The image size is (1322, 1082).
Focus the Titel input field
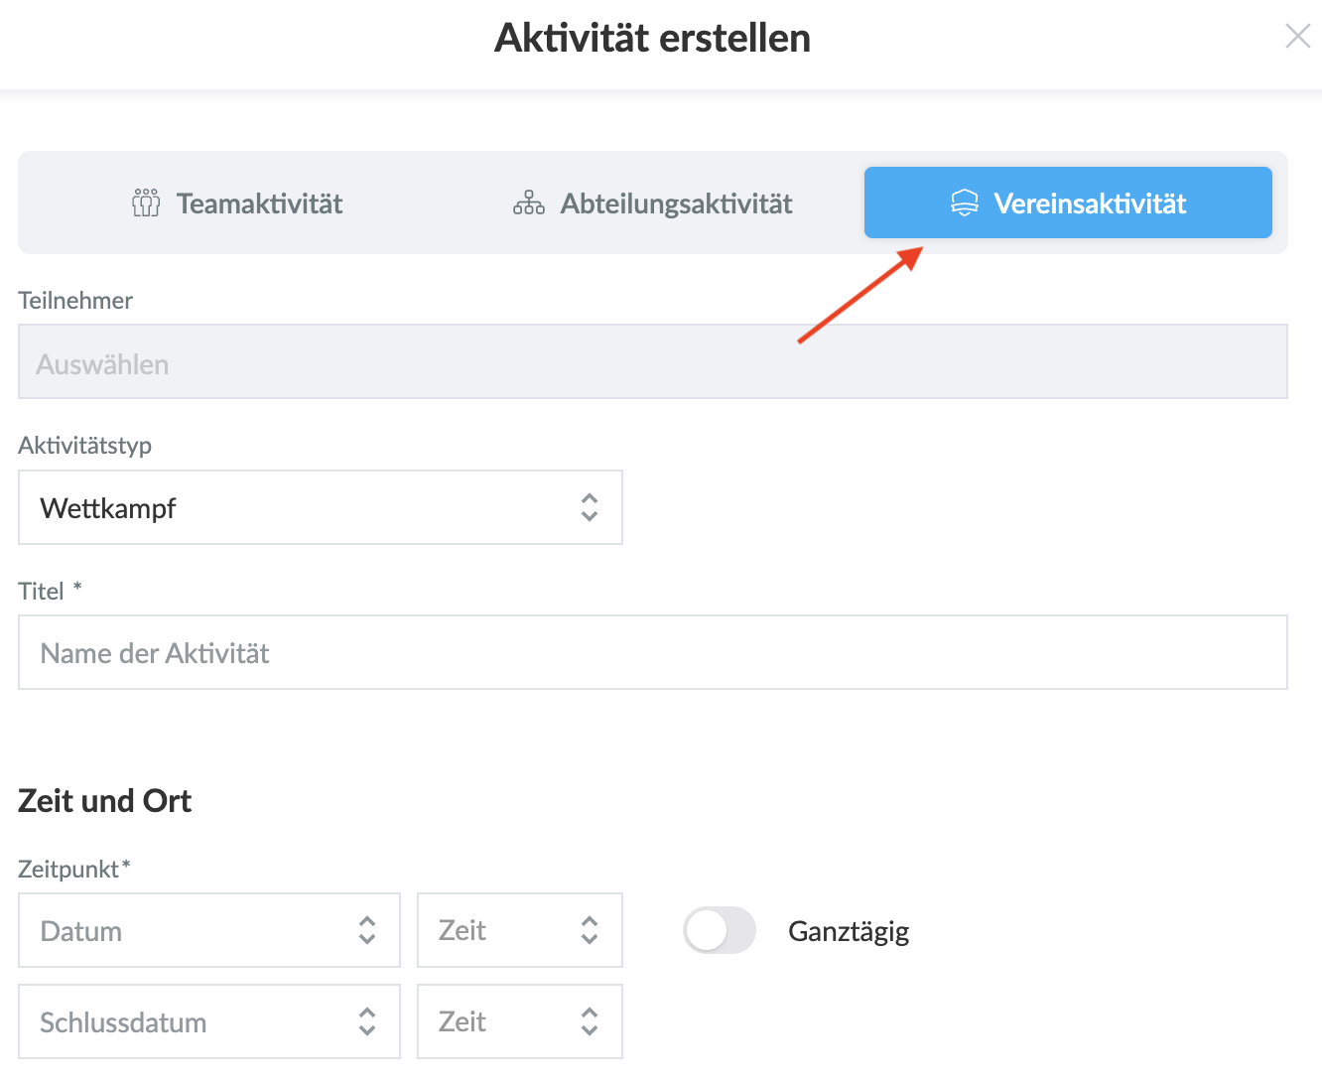(x=652, y=652)
